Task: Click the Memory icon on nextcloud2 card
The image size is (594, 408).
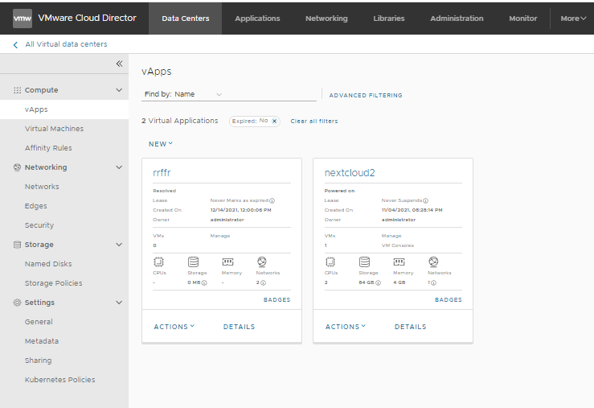Action: 399,262
